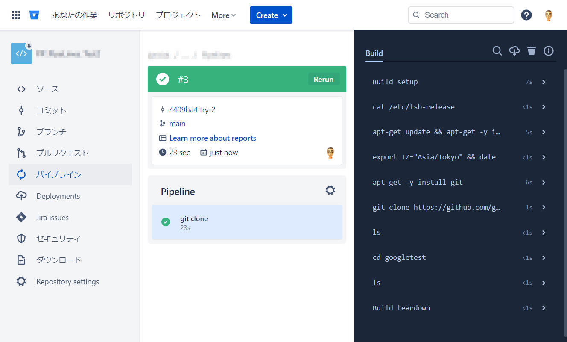The height and width of the screenshot is (342, 567).
Task: Download the build log via the cloud icon
Action: [x=514, y=51]
